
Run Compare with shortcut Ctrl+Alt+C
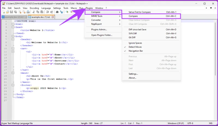[151, 16]
